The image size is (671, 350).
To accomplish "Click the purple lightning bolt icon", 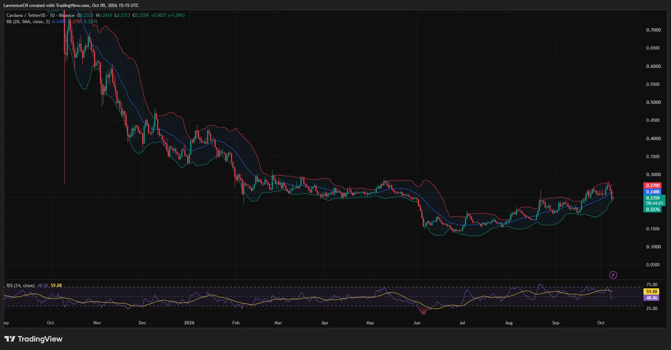I will point(613,275).
